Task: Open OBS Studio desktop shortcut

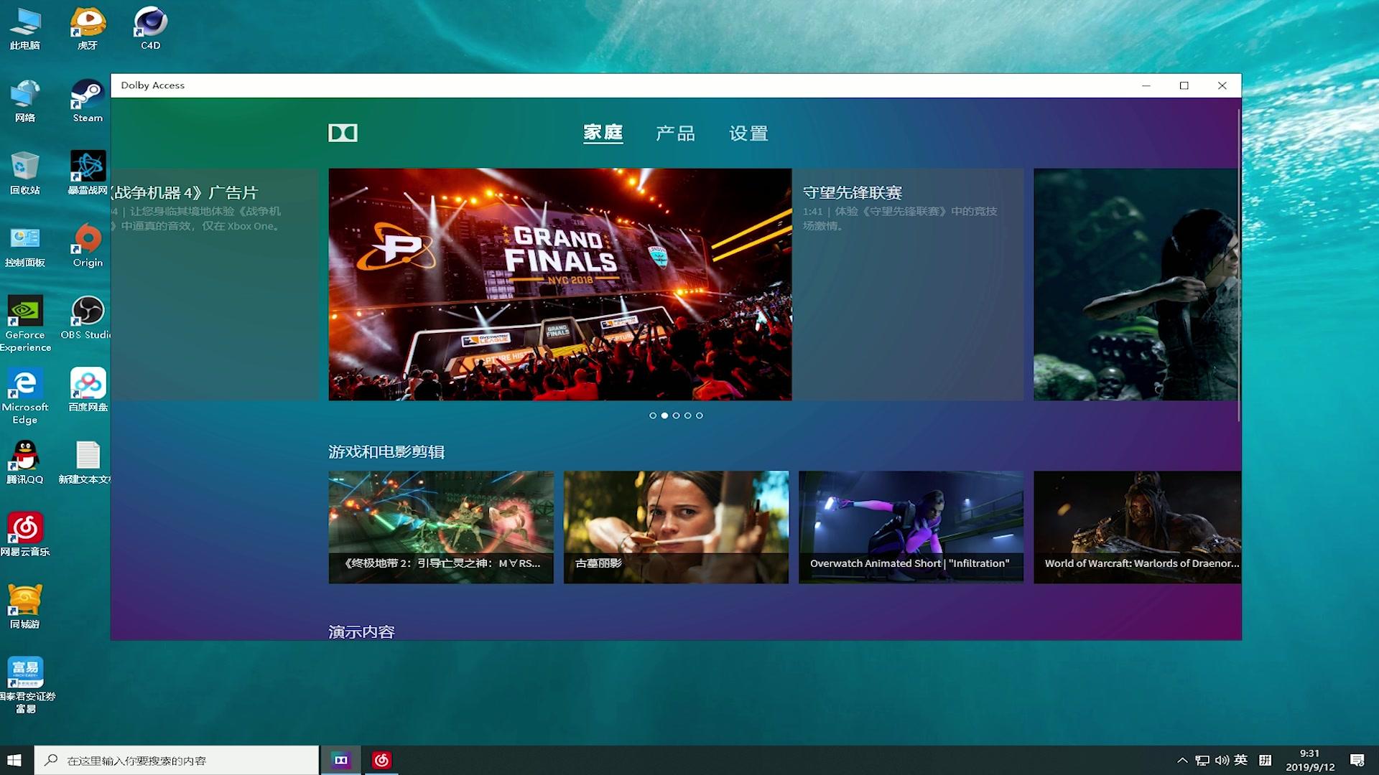Action: 88,318
